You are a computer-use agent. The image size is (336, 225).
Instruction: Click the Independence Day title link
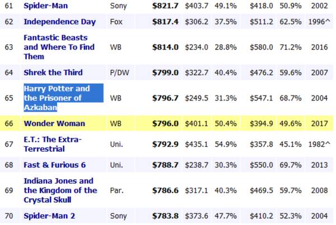pos(59,22)
